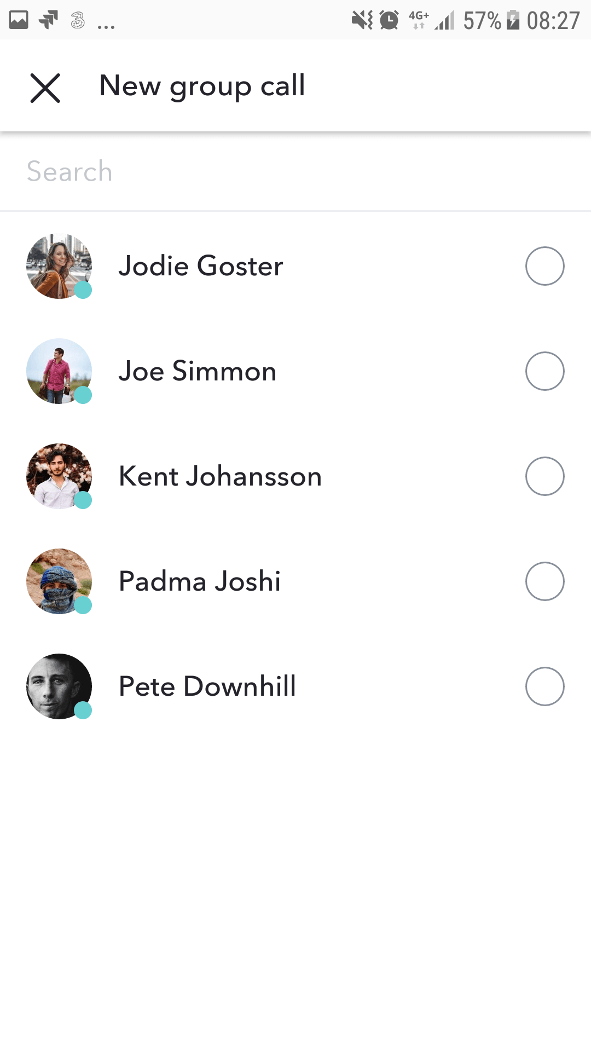This screenshot has height=1051, width=591.
Task: Tap the image notification icon in status bar
Action: [x=19, y=21]
